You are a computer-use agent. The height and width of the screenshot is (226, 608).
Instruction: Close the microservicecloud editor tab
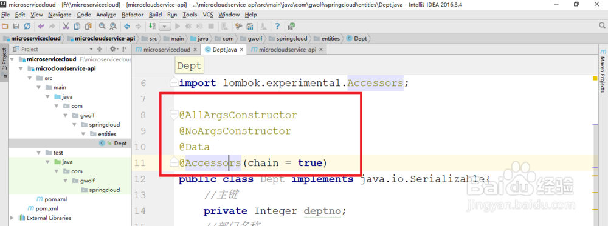(195, 50)
